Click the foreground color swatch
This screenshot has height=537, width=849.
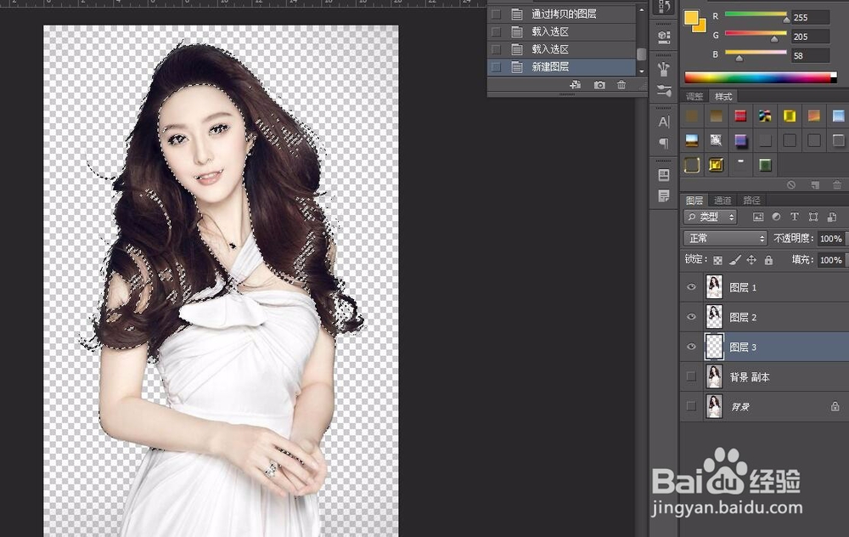pos(691,18)
